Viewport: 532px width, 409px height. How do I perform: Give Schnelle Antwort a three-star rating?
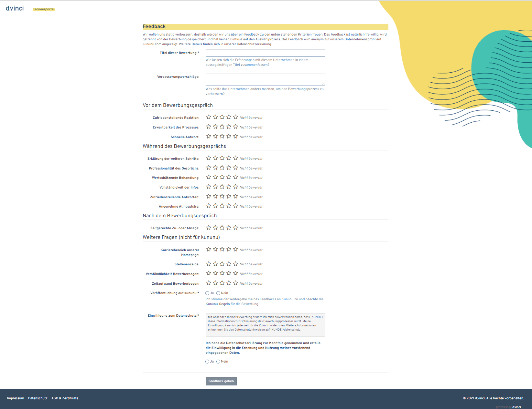click(222, 137)
